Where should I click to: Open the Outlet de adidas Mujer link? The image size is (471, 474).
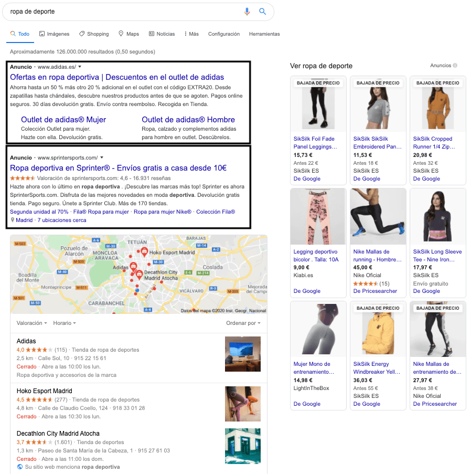pos(63,120)
